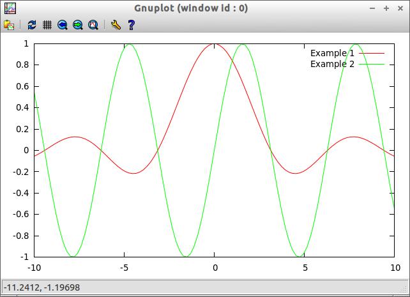Click the Replot refresh icon
410x297 pixels.
(x=31, y=25)
